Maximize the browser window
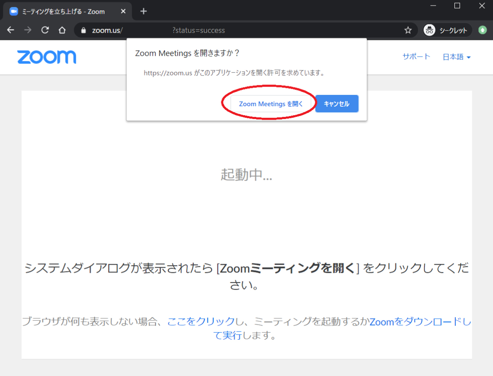Viewport: 493px width, 376px height. pyautogui.click(x=457, y=6)
